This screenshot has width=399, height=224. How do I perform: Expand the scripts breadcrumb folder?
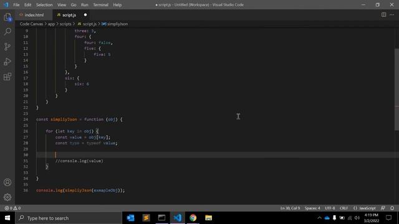coord(65,24)
